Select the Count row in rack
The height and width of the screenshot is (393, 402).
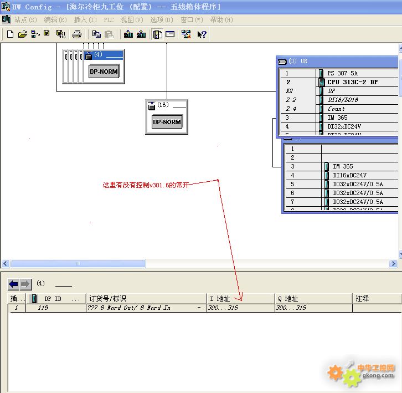pos(338,109)
